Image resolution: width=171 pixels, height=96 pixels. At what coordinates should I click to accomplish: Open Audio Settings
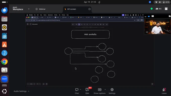(x=20, y=91)
